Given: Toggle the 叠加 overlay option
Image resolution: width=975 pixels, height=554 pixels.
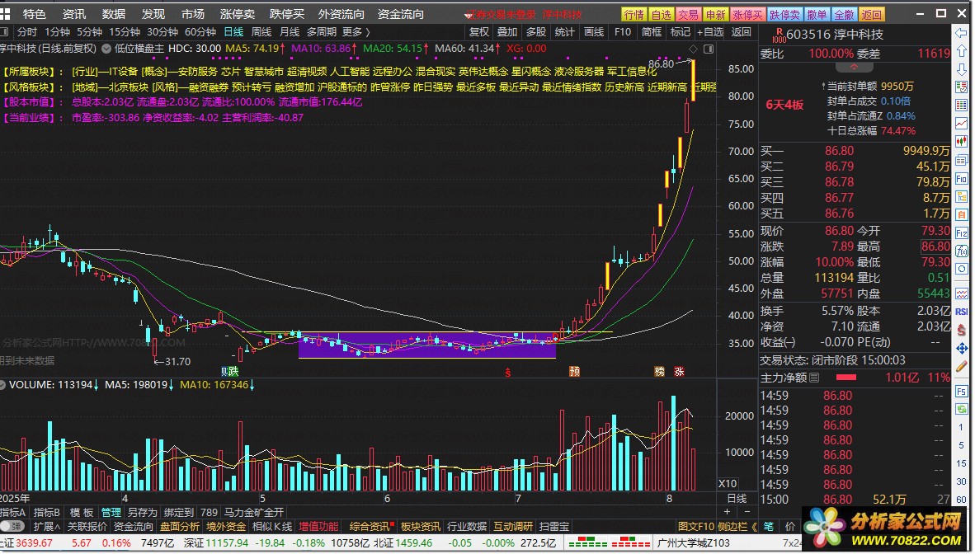Looking at the screenshot, I should coord(507,31).
